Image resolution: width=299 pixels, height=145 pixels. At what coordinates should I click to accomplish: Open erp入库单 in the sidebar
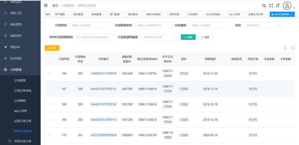pyautogui.click(x=21, y=111)
